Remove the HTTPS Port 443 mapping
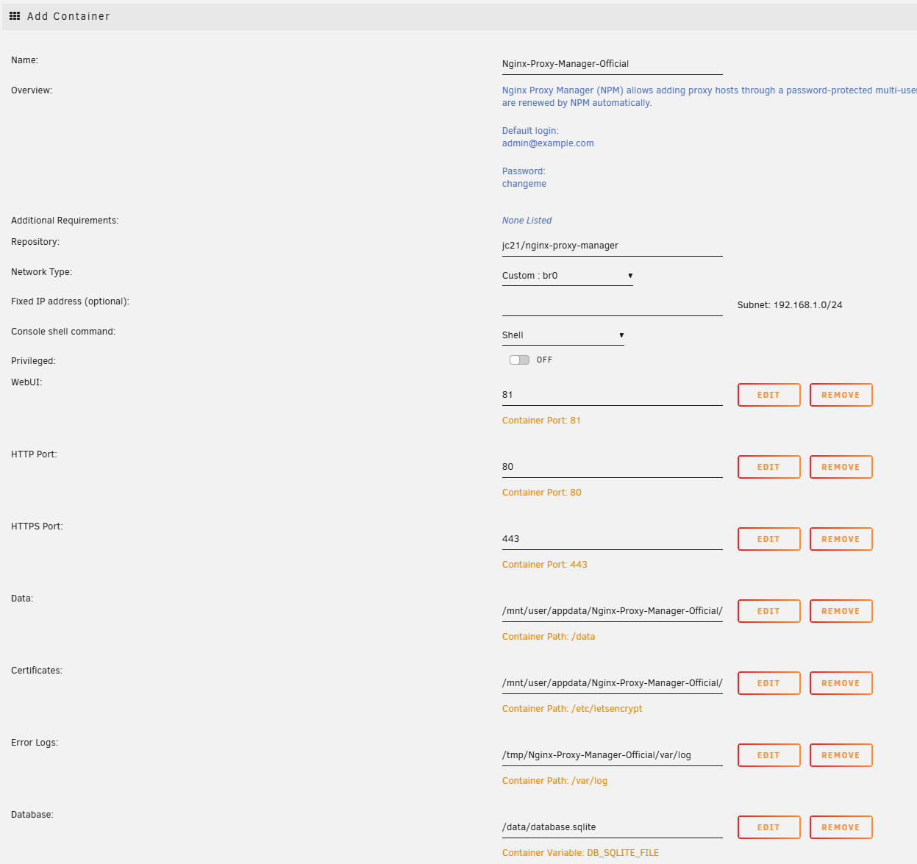The image size is (917, 864). 841,539
